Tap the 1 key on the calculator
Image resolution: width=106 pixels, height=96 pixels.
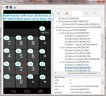pos(9,68)
